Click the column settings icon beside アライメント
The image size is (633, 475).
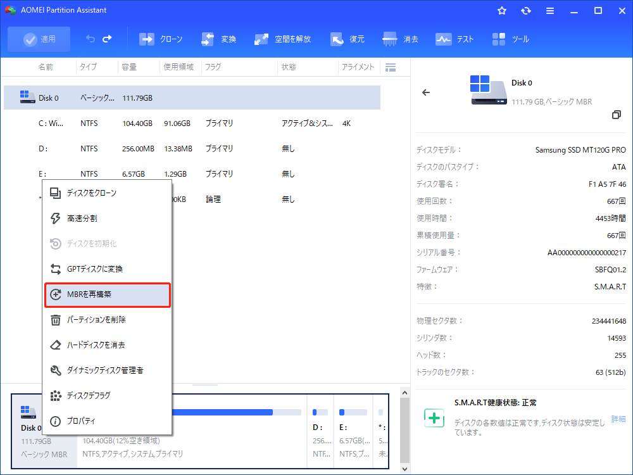coord(391,67)
